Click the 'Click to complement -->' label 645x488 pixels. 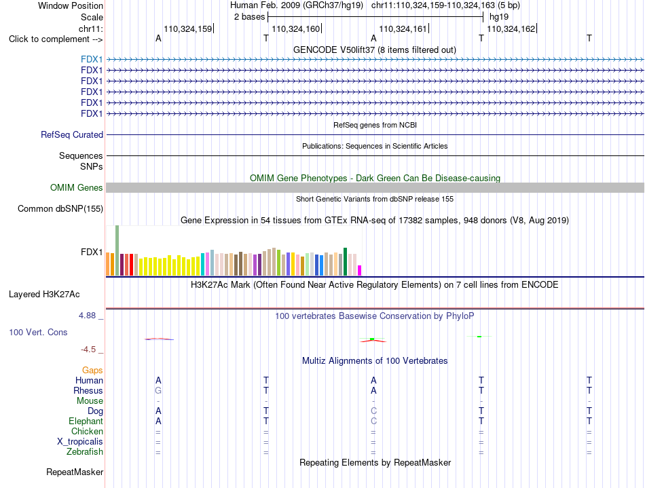tap(56, 39)
